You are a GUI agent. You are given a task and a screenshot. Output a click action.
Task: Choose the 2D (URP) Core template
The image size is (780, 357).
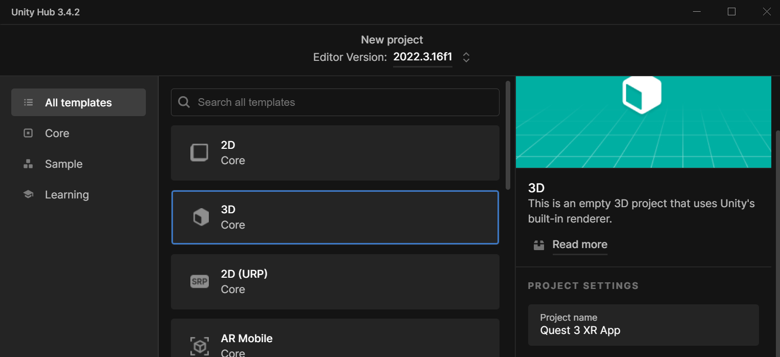coord(335,282)
